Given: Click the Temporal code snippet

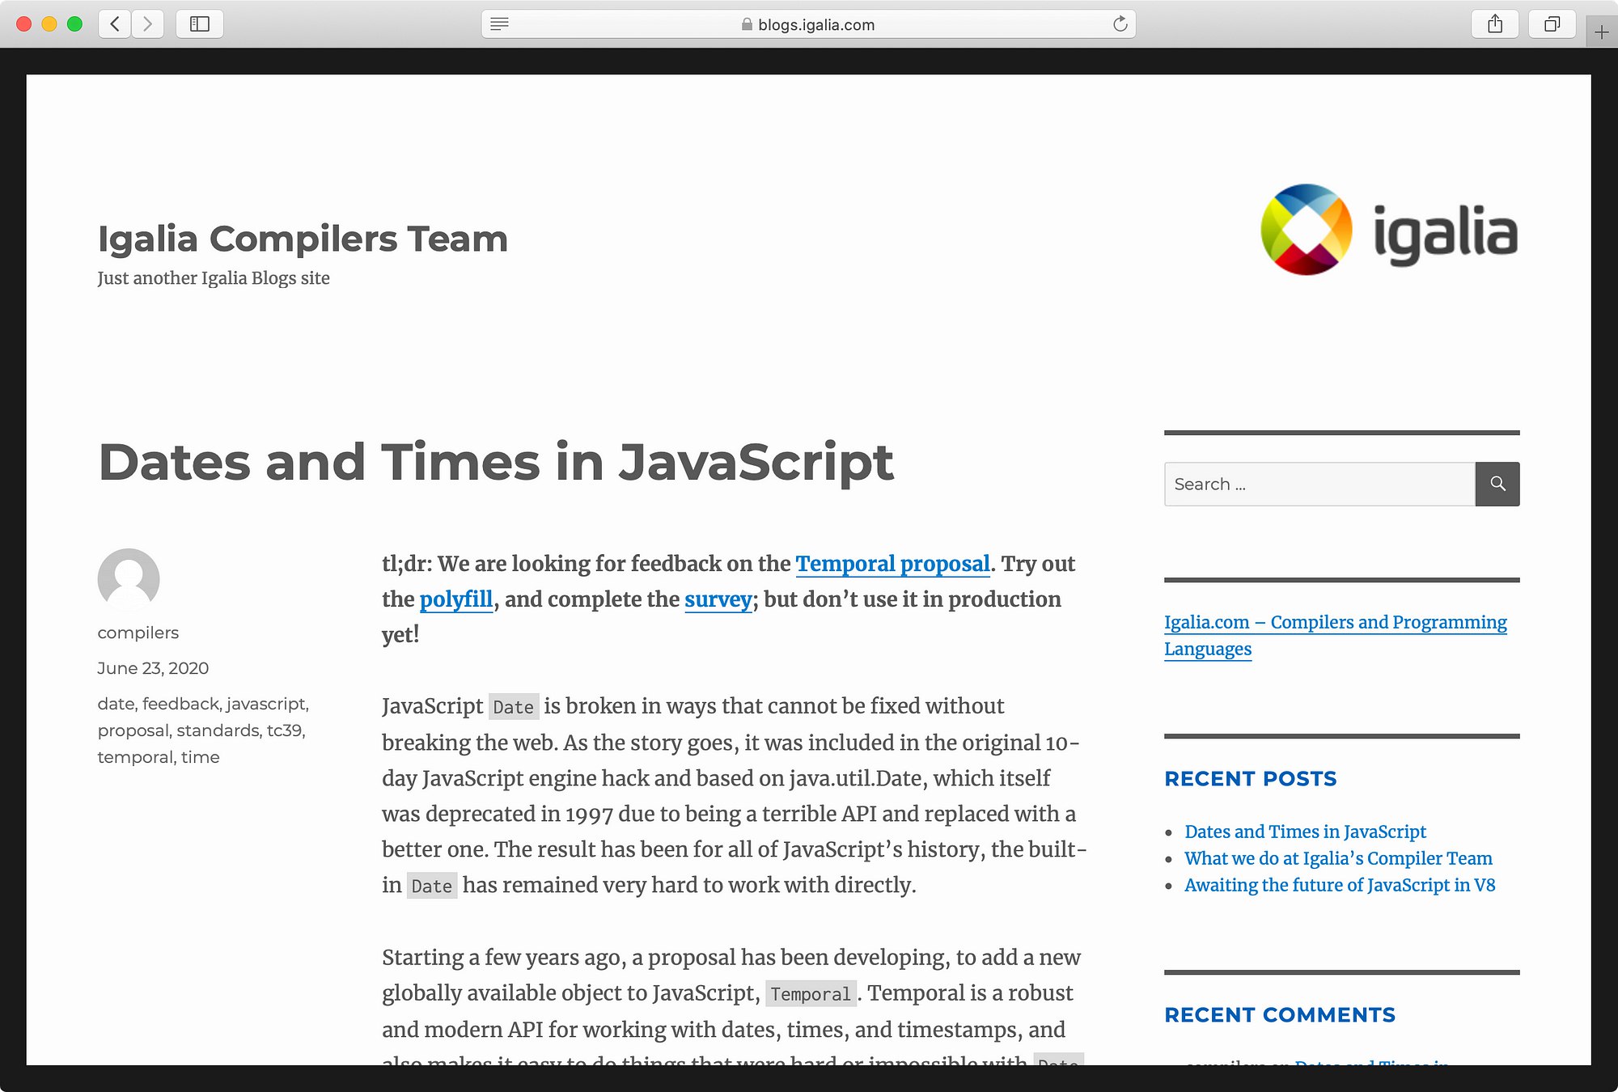Looking at the screenshot, I should pyautogui.click(x=811, y=994).
